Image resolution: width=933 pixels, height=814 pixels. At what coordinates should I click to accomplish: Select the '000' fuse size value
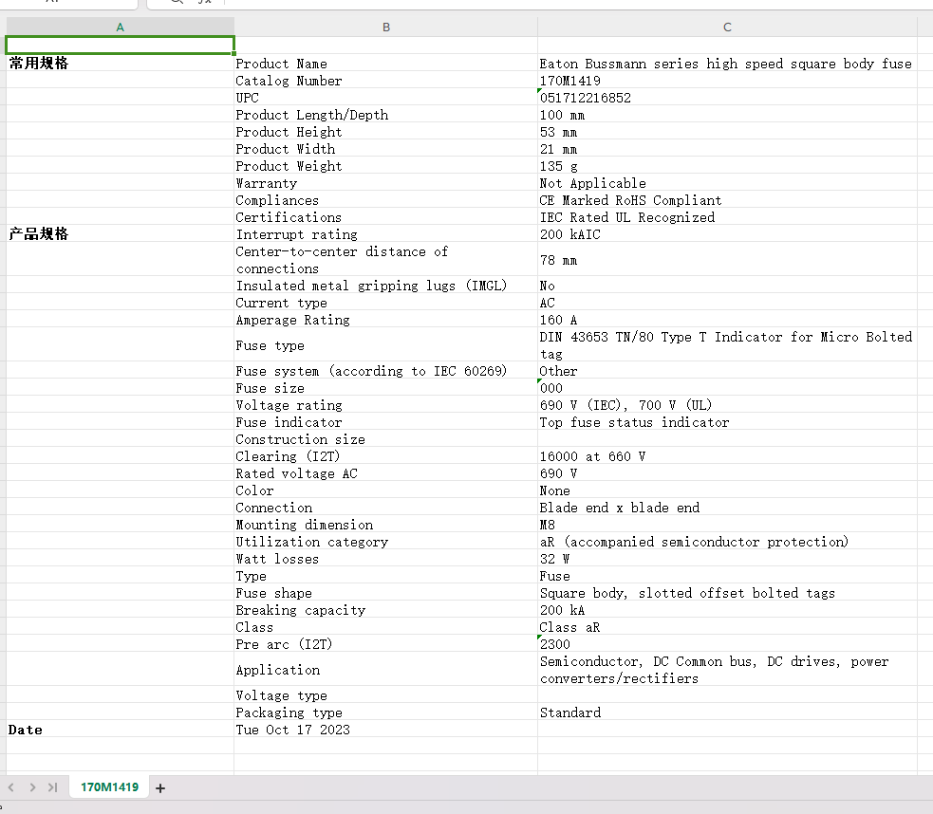tap(727, 388)
